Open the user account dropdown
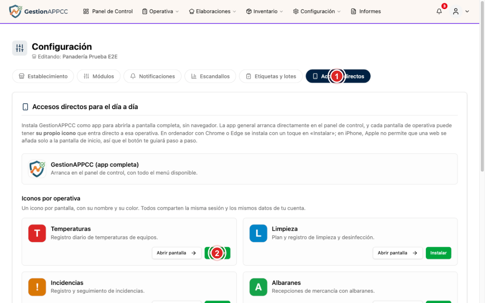 460,11
